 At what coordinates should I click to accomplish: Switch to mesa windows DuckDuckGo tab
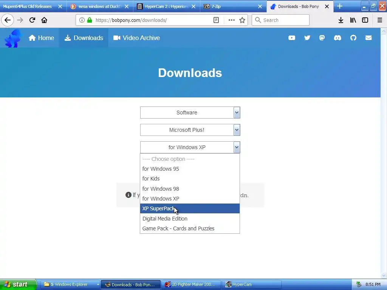(x=99, y=6)
